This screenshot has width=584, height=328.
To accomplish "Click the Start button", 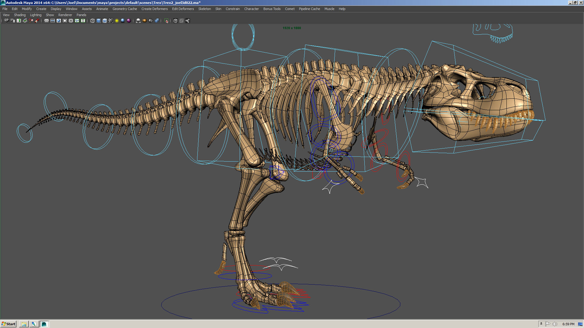I will point(9,324).
